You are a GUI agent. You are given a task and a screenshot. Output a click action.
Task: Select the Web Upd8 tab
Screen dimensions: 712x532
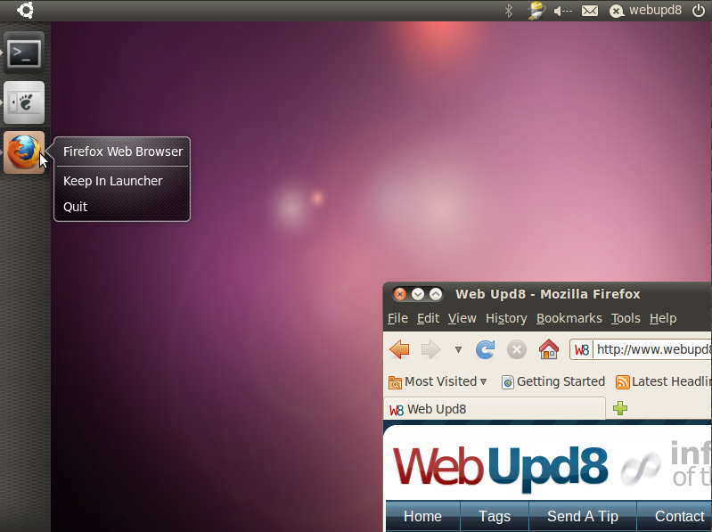point(495,409)
